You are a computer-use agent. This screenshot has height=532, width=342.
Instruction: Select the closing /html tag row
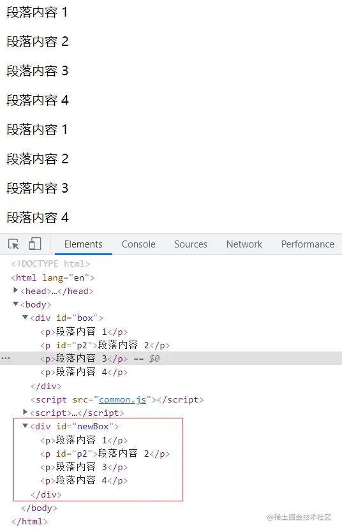coord(29,522)
